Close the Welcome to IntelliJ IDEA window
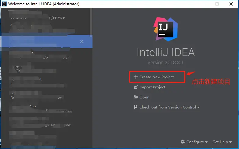Image resolution: width=239 pixels, height=149 pixels. pos(231,4)
